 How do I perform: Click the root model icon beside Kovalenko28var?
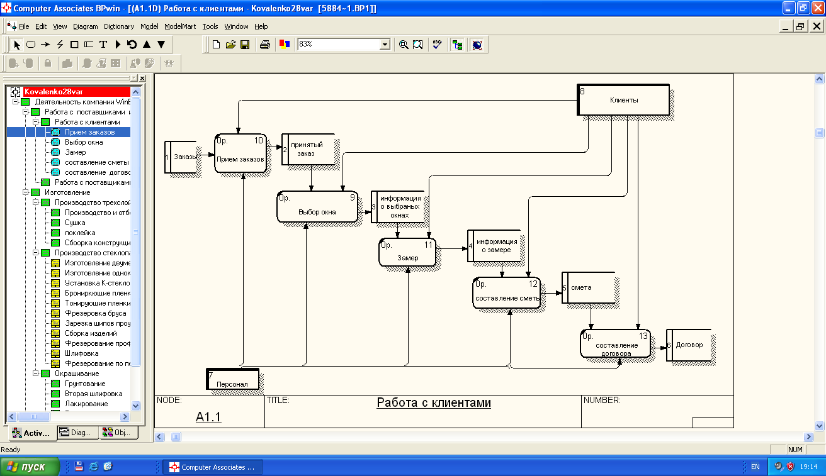16,92
